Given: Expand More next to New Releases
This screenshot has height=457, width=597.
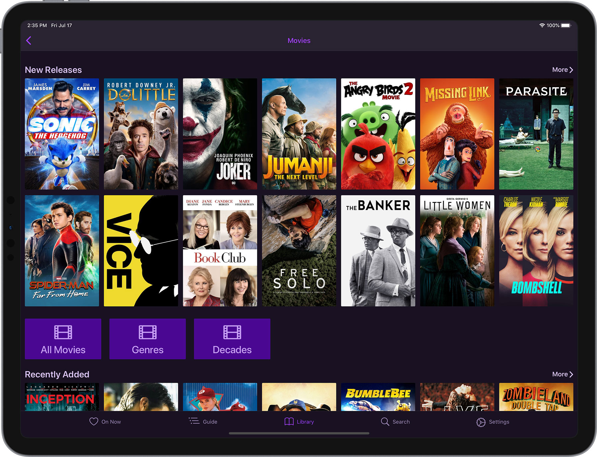Looking at the screenshot, I should (562, 70).
